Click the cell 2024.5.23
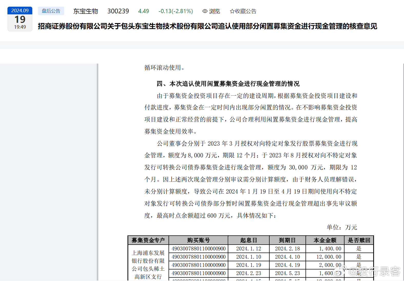This screenshot has width=404, height=281. pos(287,273)
